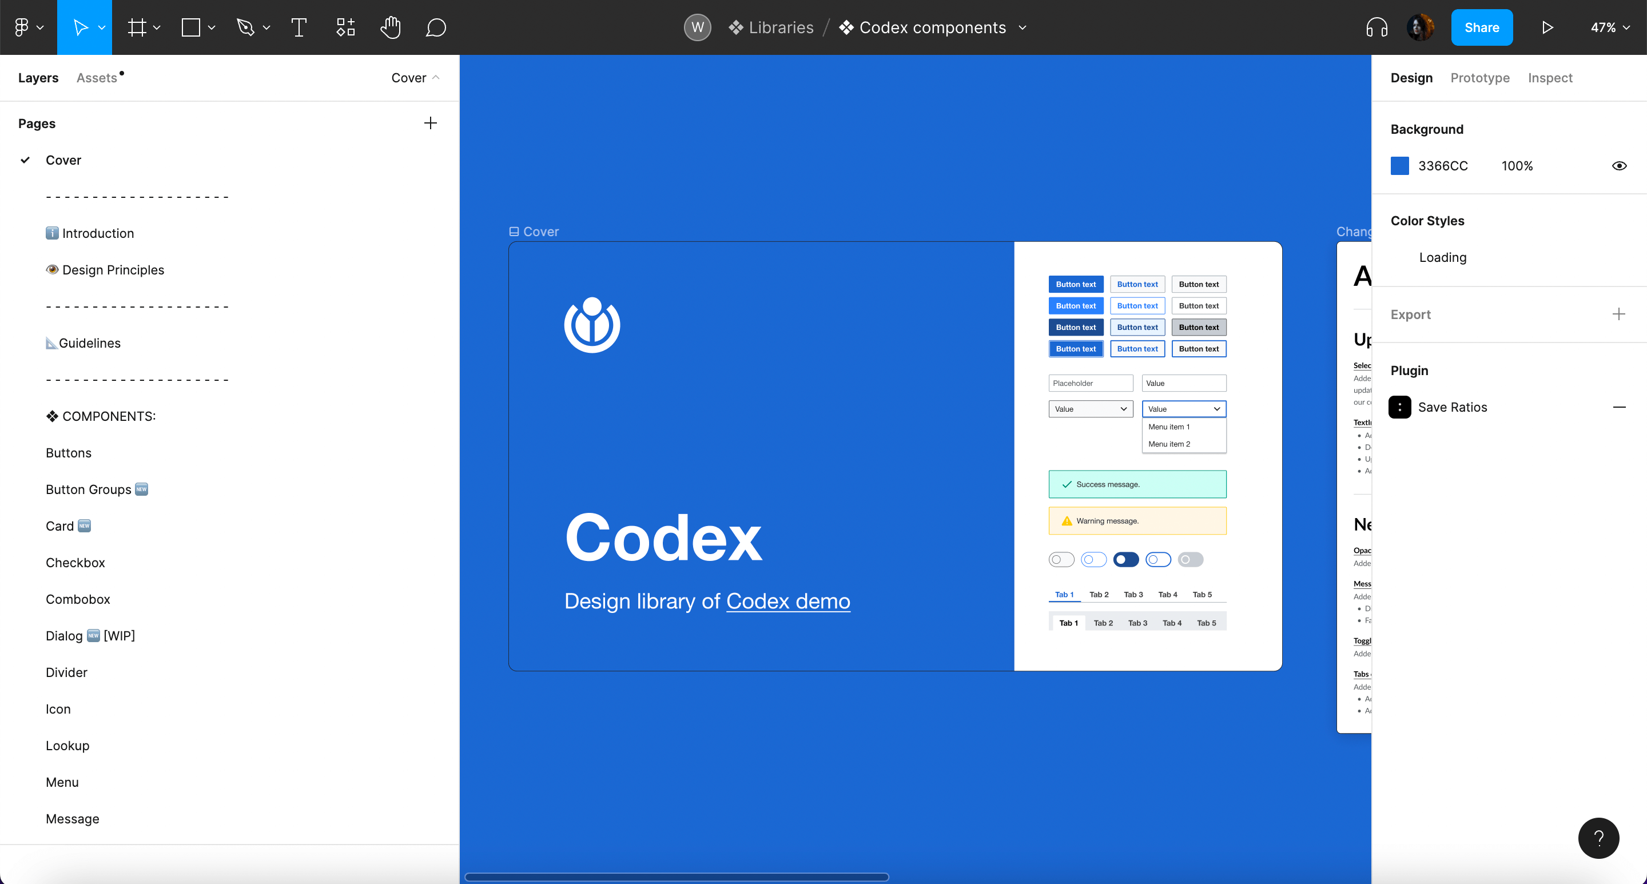Click the present/play button
Image resolution: width=1647 pixels, height=884 pixels.
[x=1548, y=27]
